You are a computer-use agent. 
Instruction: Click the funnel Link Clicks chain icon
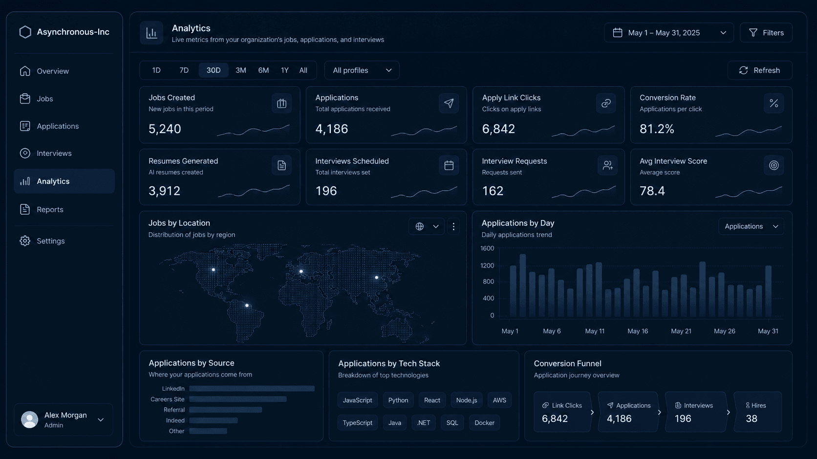point(545,405)
